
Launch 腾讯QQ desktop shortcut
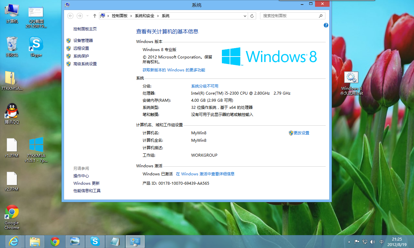pyautogui.click(x=12, y=114)
